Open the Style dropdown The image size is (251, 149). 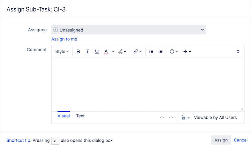click(62, 51)
